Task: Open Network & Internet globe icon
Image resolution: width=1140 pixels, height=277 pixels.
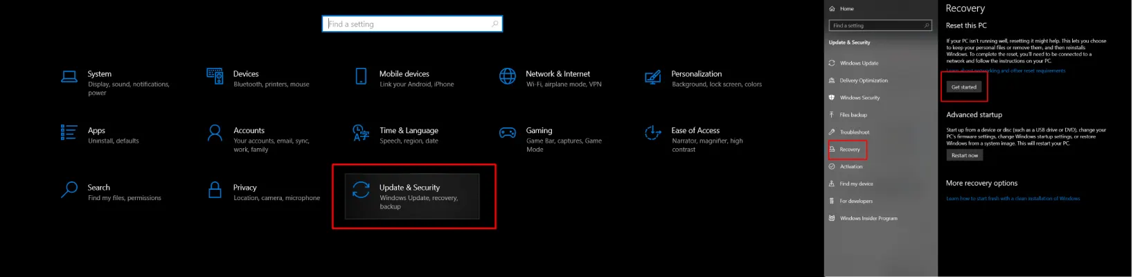Action: click(x=508, y=76)
